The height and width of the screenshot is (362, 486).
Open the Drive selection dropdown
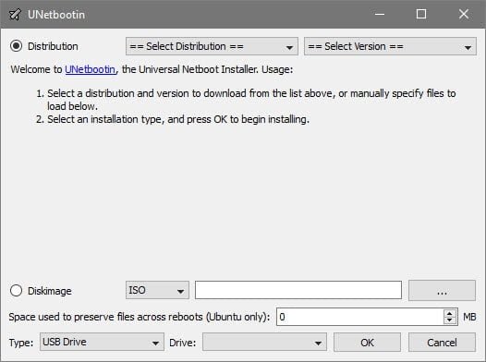(264, 342)
